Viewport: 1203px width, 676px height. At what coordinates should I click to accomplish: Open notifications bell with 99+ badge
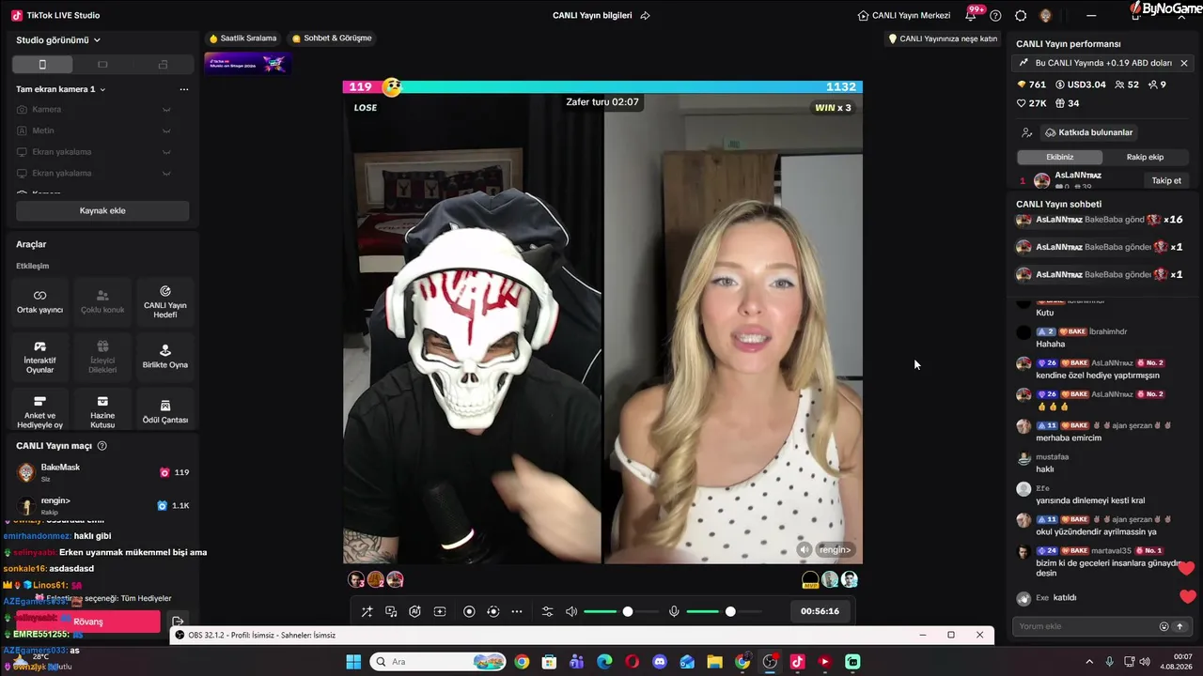(x=971, y=15)
